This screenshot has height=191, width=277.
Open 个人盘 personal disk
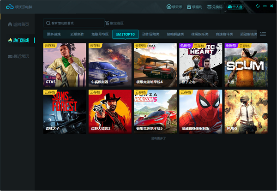pyautogui.click(x=235, y=7)
